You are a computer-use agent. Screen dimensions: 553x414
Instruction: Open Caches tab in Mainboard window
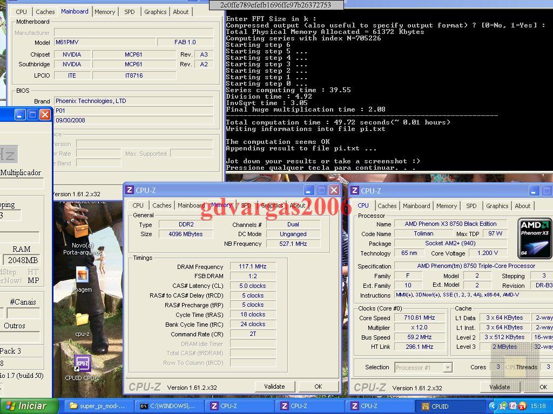point(45,12)
